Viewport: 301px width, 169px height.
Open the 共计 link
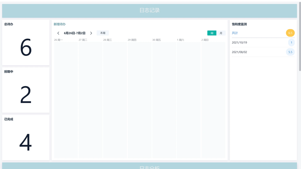coord(235,33)
